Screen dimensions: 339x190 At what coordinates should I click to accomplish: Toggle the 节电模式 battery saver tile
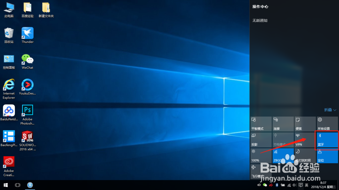tap(283, 140)
